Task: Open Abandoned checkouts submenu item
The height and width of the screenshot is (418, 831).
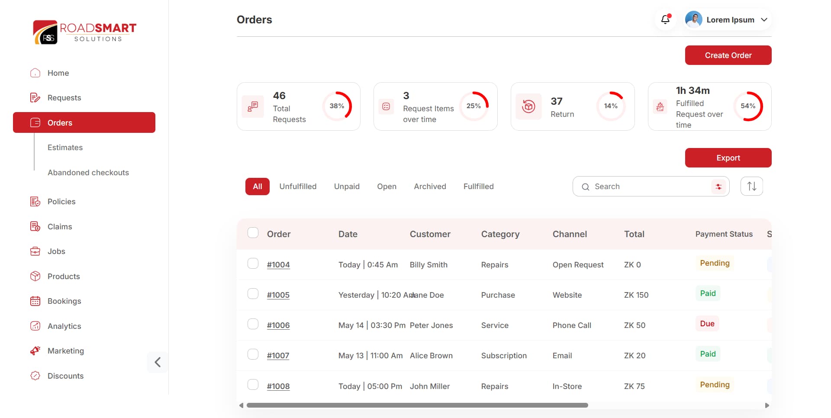Action: 88,173
